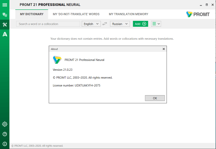Expand the English source language dropdown
Viewport: 216px width, 149px height.
pyautogui.click(x=91, y=24)
